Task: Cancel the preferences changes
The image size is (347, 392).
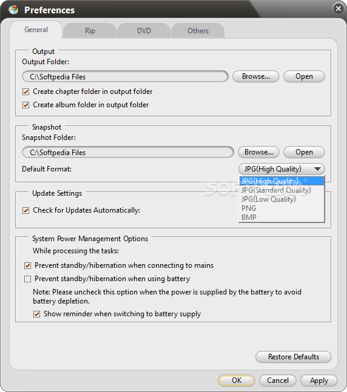Action: click(278, 380)
